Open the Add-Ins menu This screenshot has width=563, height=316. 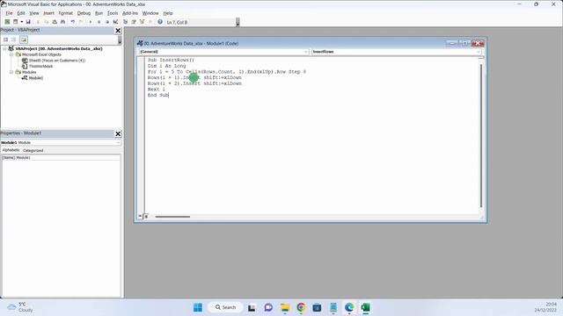[x=130, y=13]
